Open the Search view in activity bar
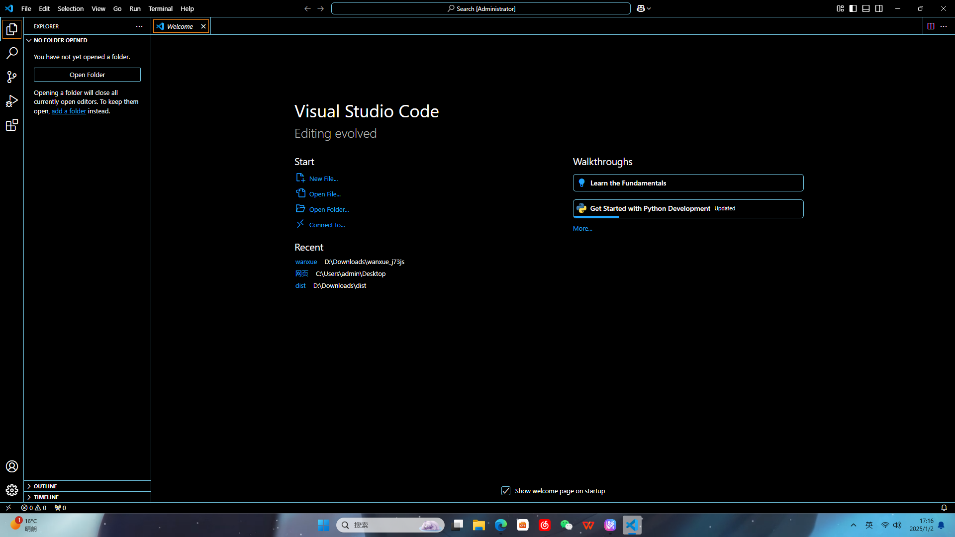The height and width of the screenshot is (537, 955). 12,53
